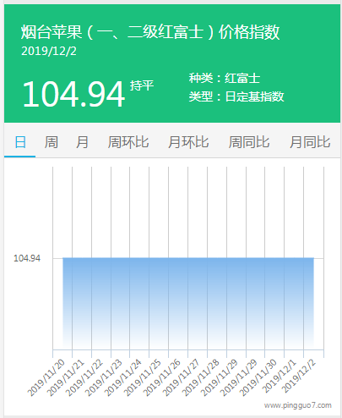The height and width of the screenshot is (418, 342).
Task: Open the 周 weekly tab
Action: pyautogui.click(x=52, y=142)
